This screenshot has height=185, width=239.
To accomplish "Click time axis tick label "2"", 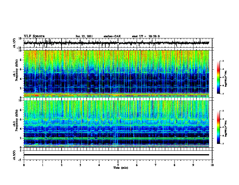I will point(62,165).
